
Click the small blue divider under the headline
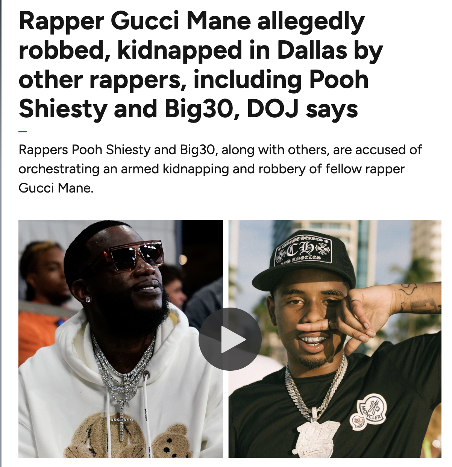[23, 132]
